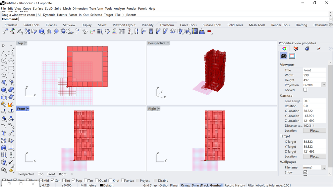Select the Box solid tool in sidebar
The width and height of the screenshot is (333, 187).
click(4, 89)
